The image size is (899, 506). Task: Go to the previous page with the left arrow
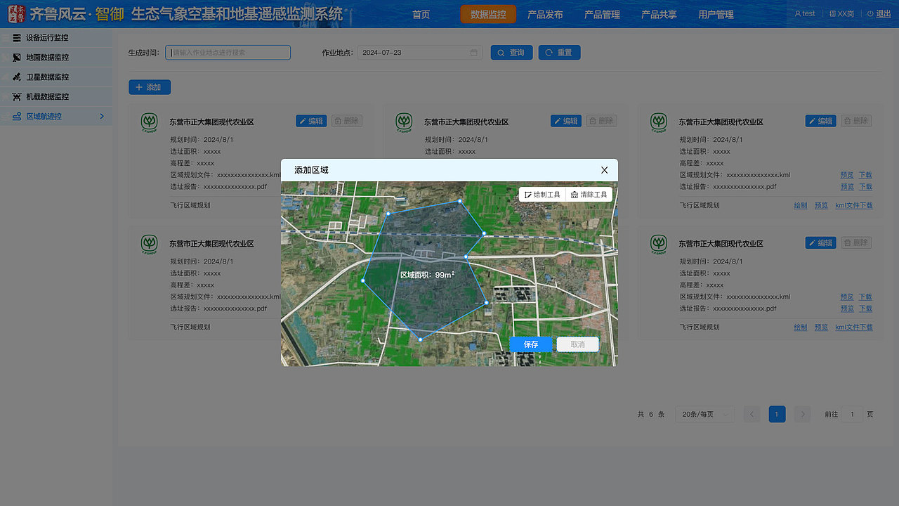pos(752,415)
